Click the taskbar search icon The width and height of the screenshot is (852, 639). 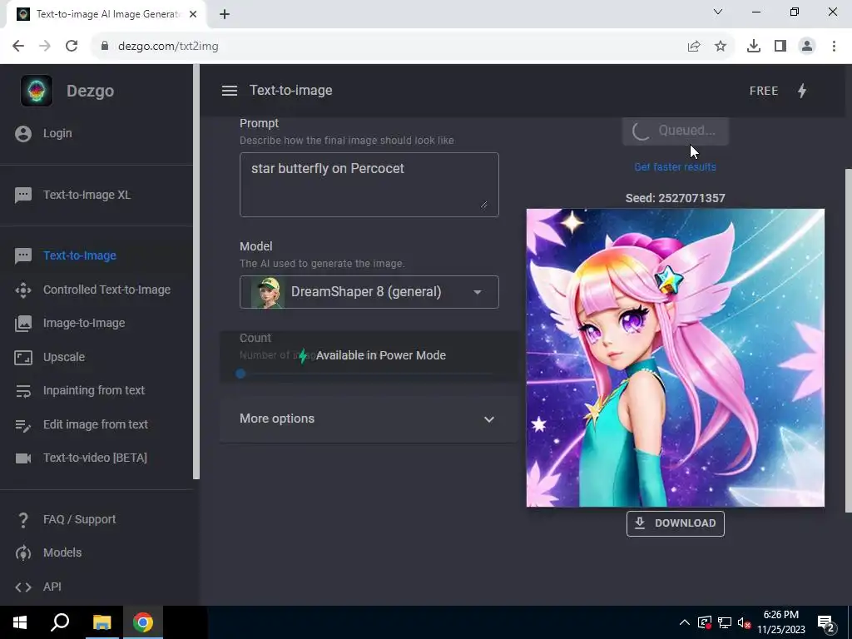[60, 622]
